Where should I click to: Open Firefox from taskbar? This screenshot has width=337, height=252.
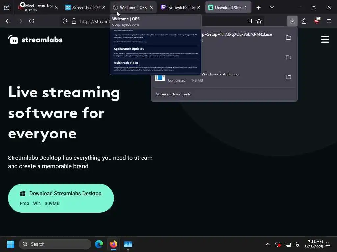[114, 244]
